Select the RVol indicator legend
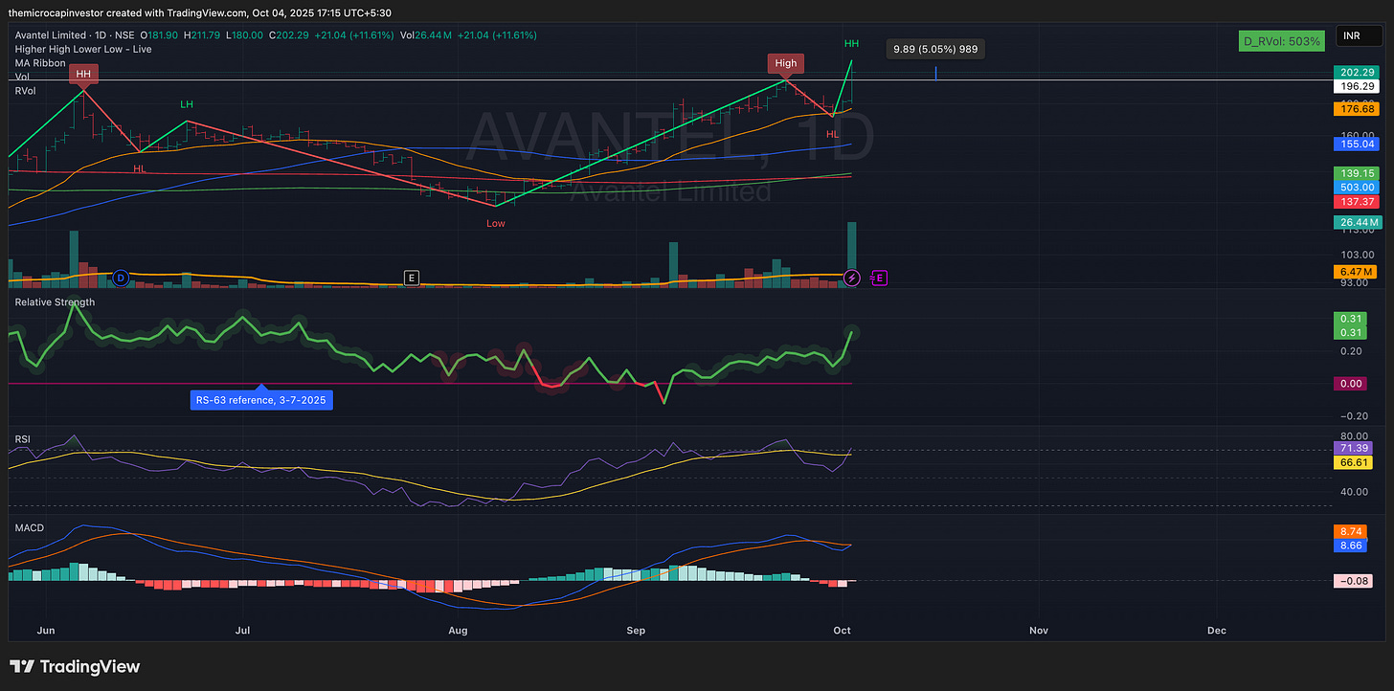This screenshot has width=1394, height=691. (x=25, y=90)
